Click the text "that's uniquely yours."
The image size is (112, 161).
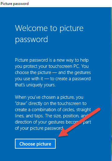click(x=35, y=85)
